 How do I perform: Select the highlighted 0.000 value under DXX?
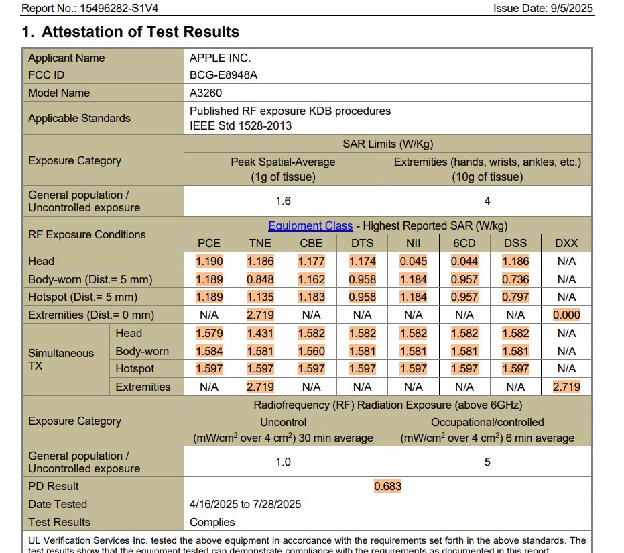(x=566, y=315)
